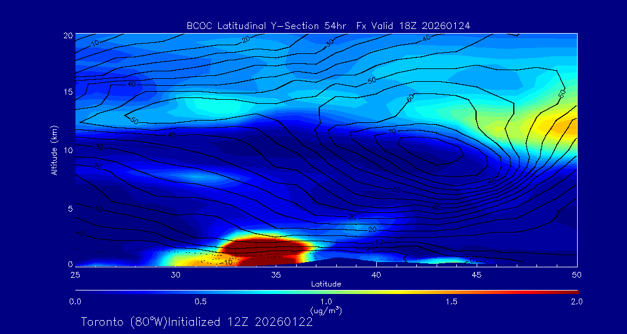Pick the 2.0 label on the color scale

[576, 302]
